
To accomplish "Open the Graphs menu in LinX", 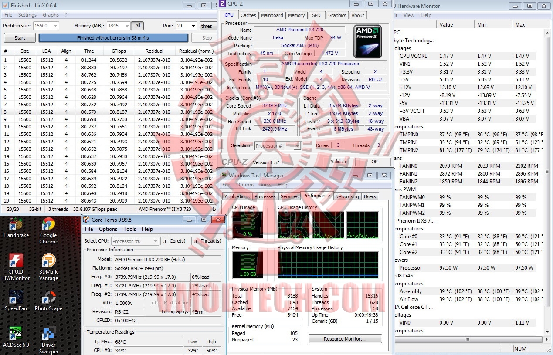I will point(51,15).
